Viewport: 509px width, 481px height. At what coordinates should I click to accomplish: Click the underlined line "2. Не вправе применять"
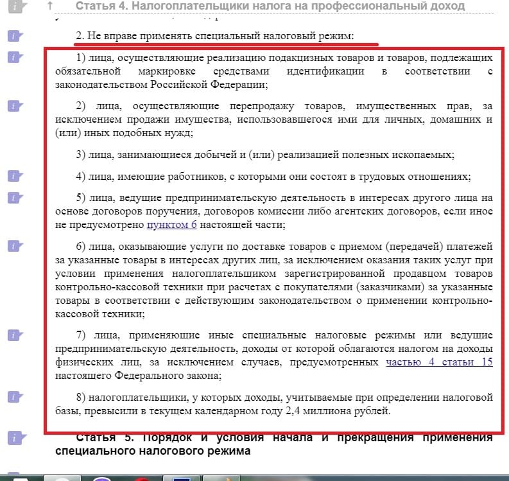(x=214, y=36)
